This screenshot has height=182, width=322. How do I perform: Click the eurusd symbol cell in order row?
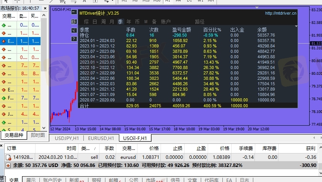coord(128,157)
